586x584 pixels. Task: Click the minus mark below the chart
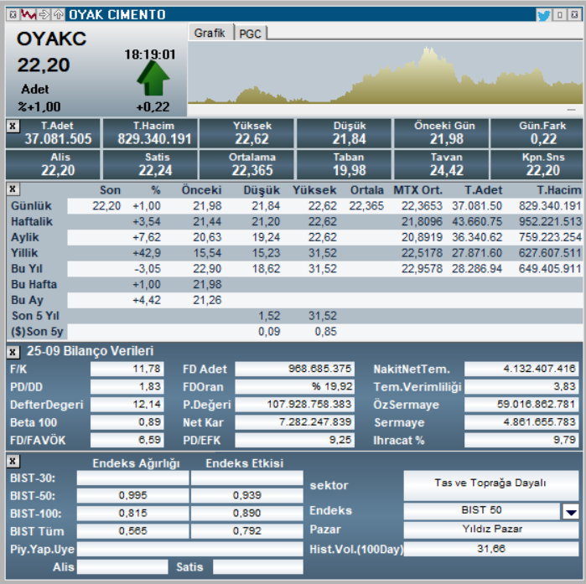pyautogui.click(x=571, y=110)
